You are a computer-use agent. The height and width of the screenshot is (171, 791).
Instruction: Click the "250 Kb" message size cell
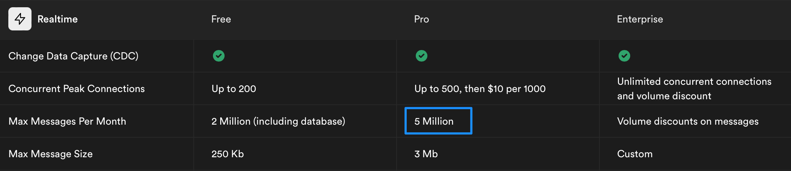click(x=227, y=154)
